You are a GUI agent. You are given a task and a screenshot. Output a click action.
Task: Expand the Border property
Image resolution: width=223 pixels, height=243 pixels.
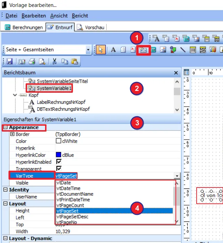(x=12, y=134)
